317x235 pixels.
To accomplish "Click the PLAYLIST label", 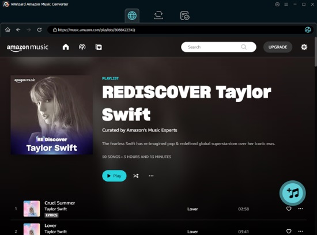I will (x=111, y=78).
